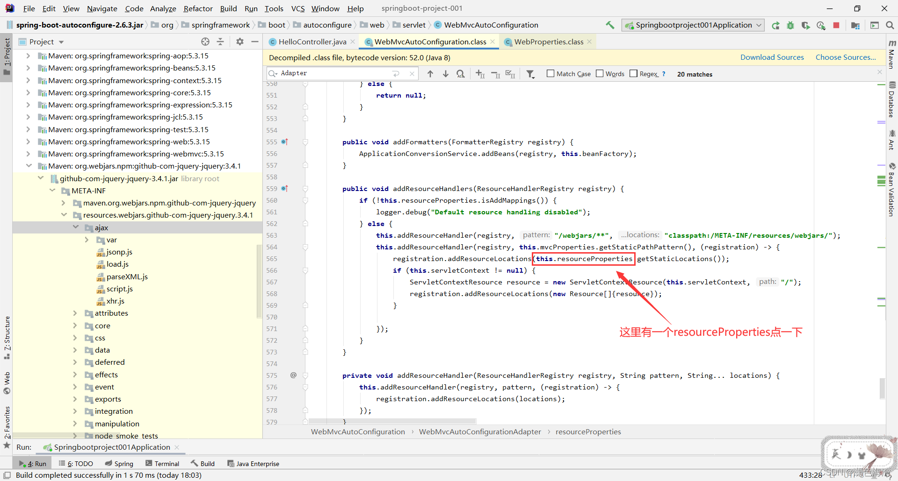Close the WebMvcAutoConfiguration.class tab
This screenshot has width=898, height=481.
click(x=492, y=42)
